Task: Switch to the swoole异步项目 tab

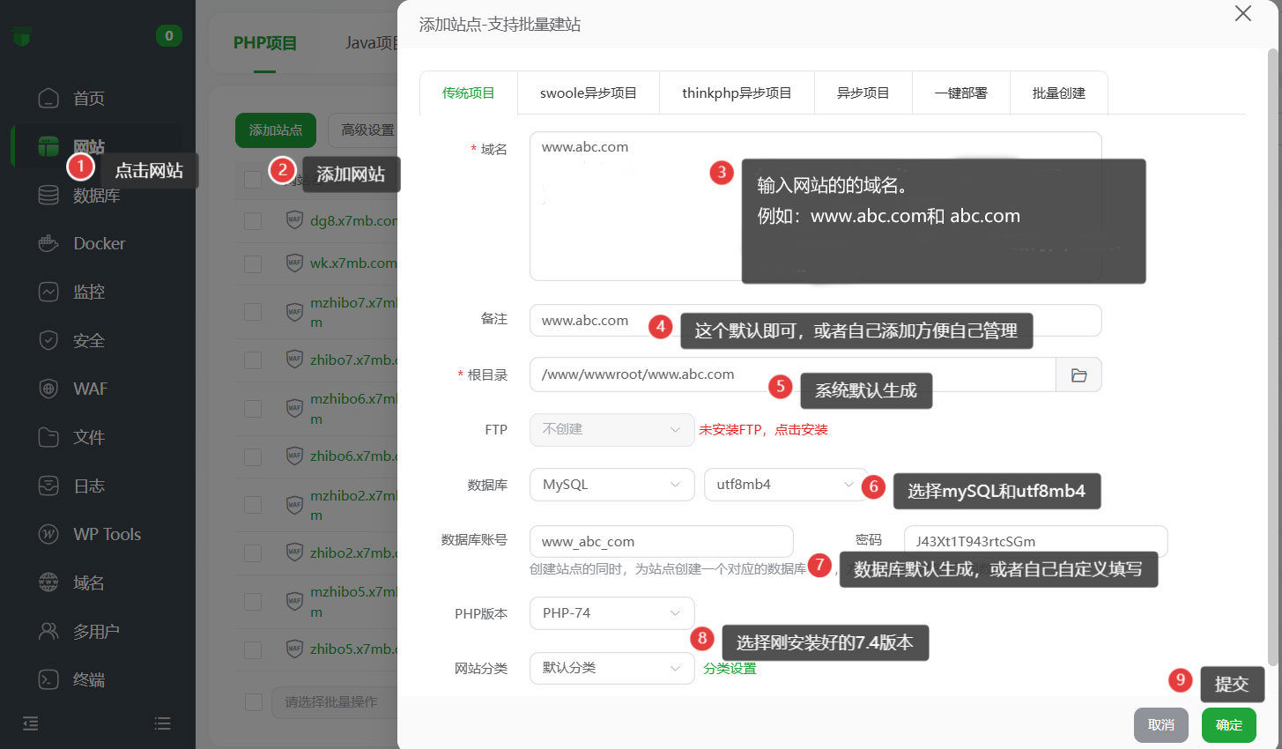Action: point(588,93)
